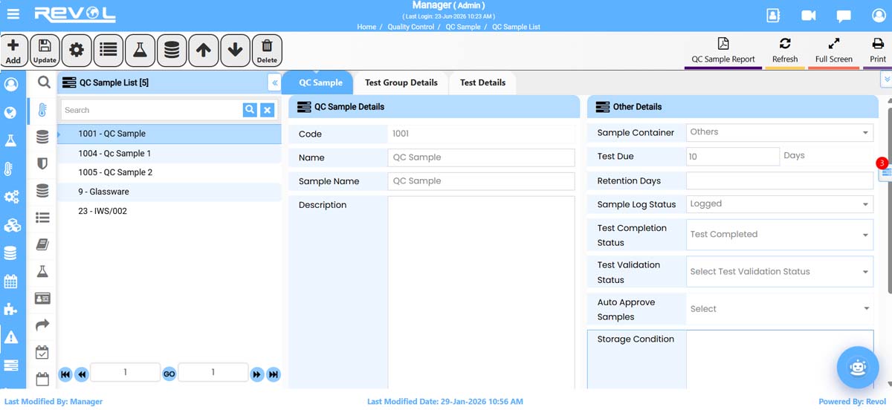Open the user profile icon in header
This screenshot has height=410, width=892.
pos(878,16)
